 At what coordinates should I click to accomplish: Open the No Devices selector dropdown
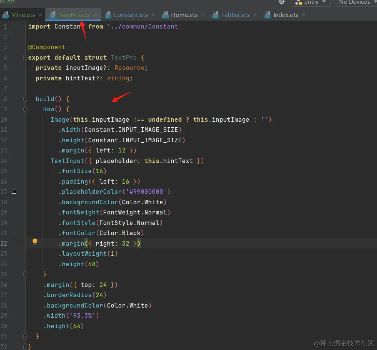tap(357, 2)
